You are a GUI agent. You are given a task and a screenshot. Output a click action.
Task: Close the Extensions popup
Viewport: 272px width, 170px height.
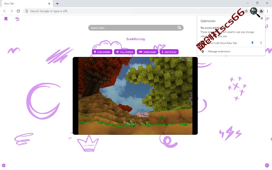(x=262, y=18)
